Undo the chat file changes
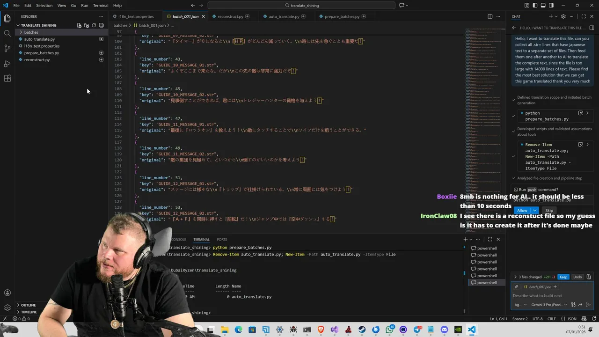The height and width of the screenshot is (337, 599). [x=577, y=277]
